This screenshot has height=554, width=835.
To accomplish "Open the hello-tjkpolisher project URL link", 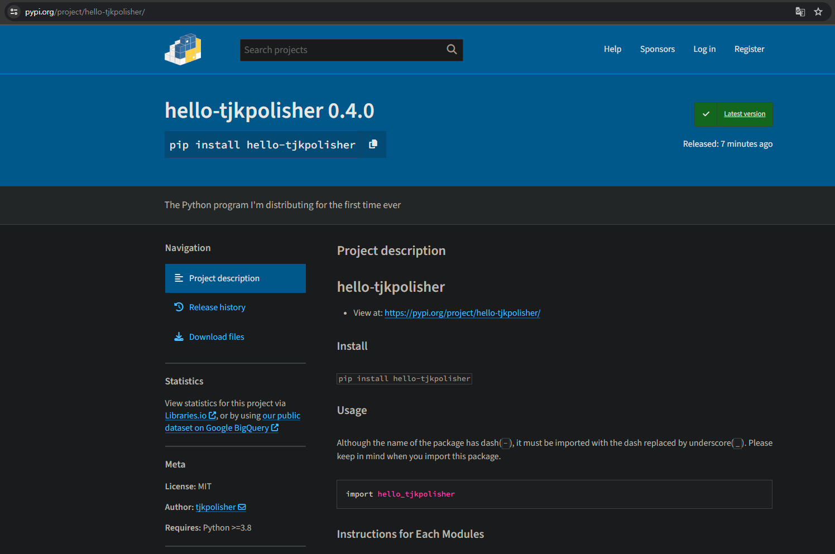I will [462, 313].
